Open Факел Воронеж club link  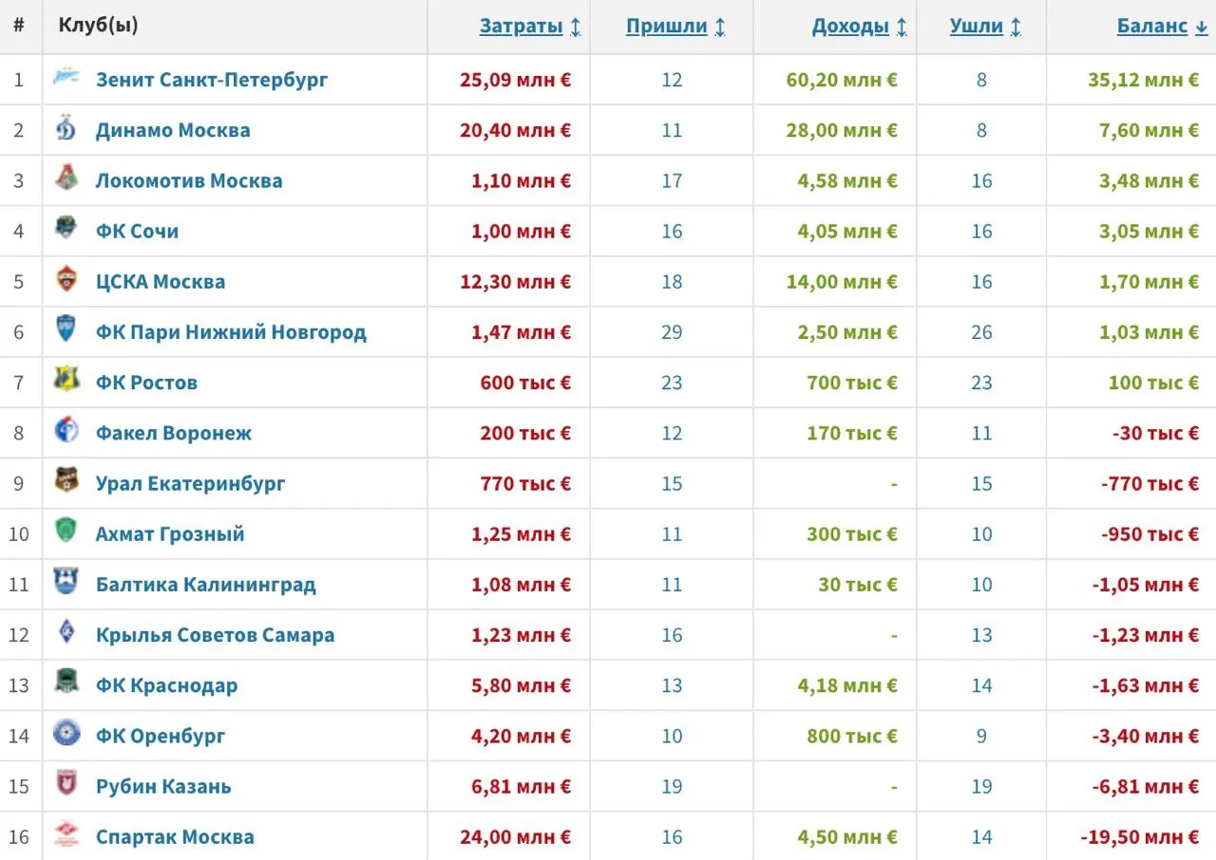click(174, 433)
